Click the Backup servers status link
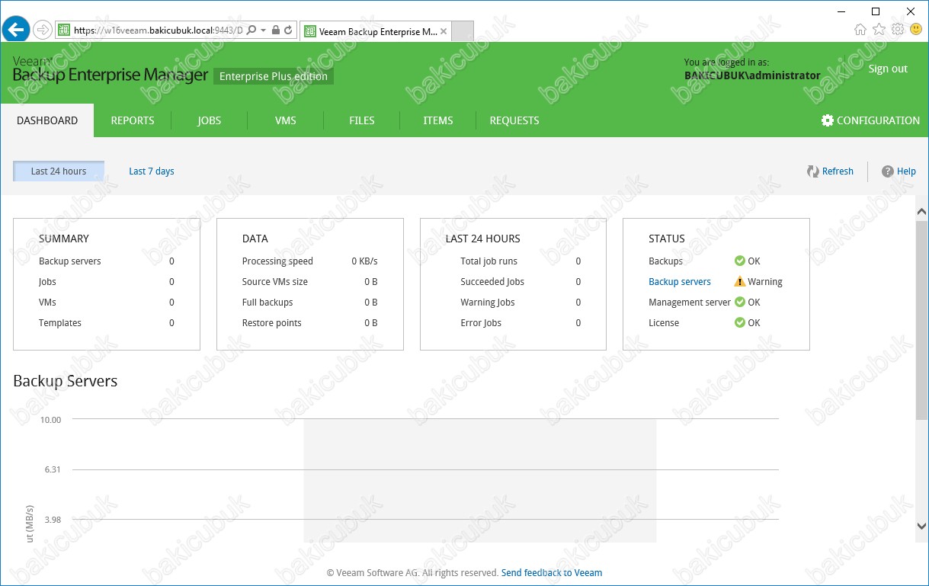The image size is (929, 586). [x=680, y=282]
